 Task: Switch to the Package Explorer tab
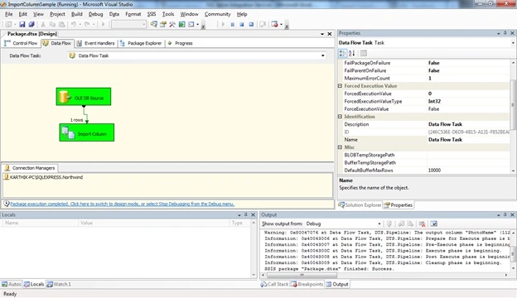141,43
